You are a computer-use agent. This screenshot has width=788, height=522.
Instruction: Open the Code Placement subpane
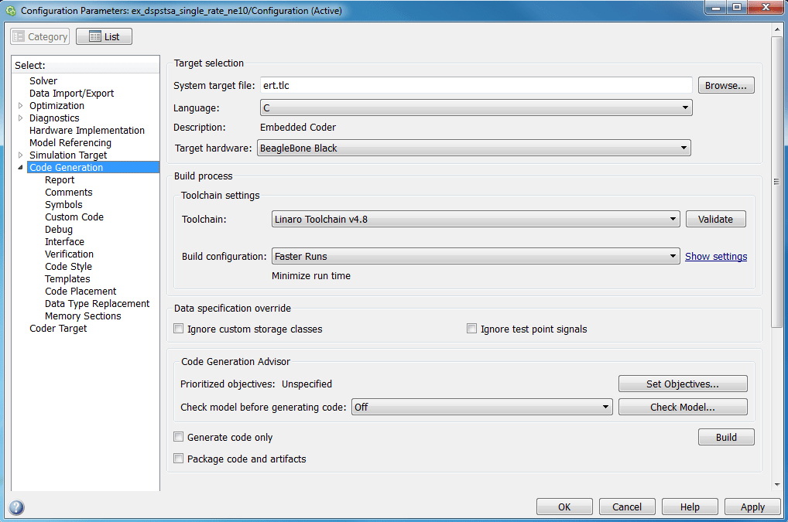pyautogui.click(x=81, y=291)
